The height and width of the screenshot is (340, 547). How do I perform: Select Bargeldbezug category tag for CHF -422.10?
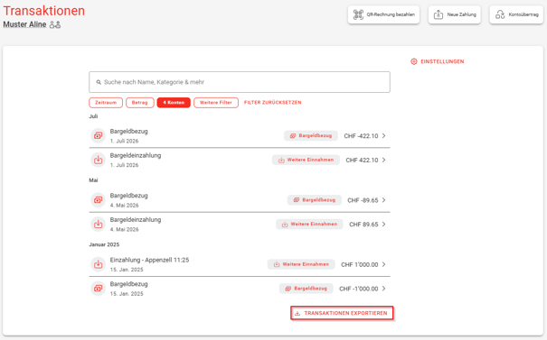310,135
